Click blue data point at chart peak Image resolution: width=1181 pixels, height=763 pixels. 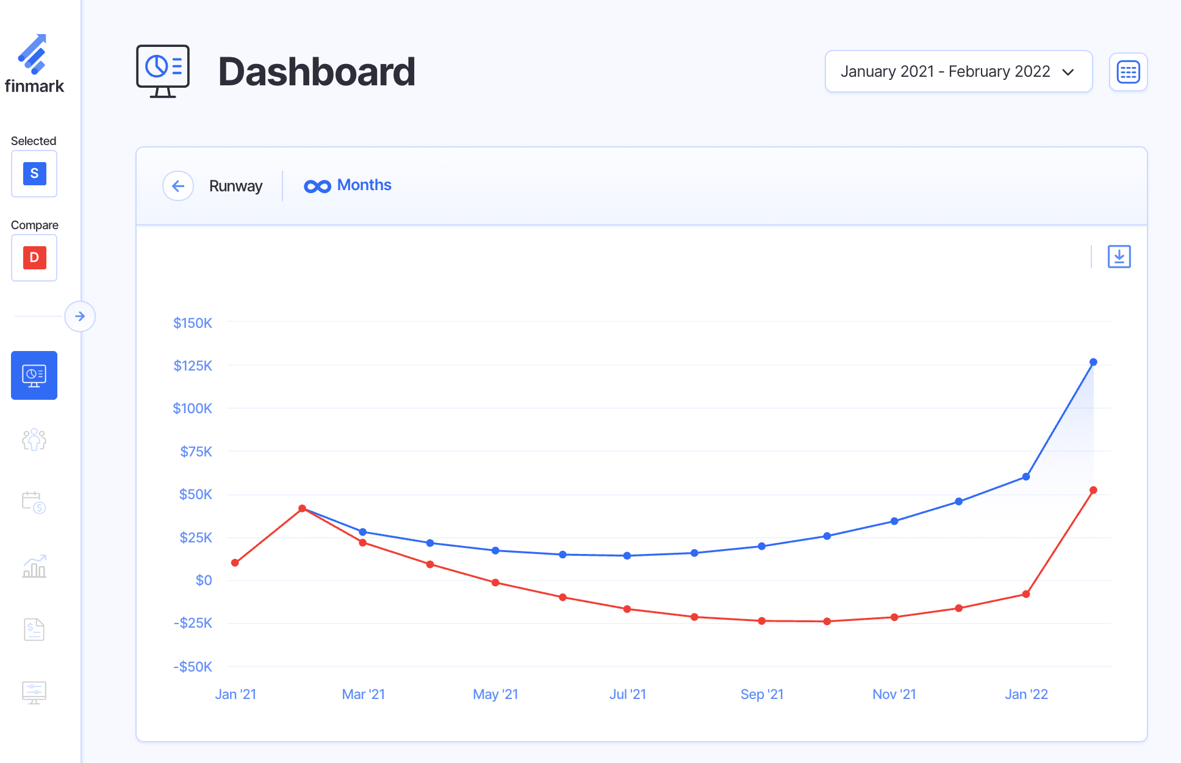[1093, 362]
